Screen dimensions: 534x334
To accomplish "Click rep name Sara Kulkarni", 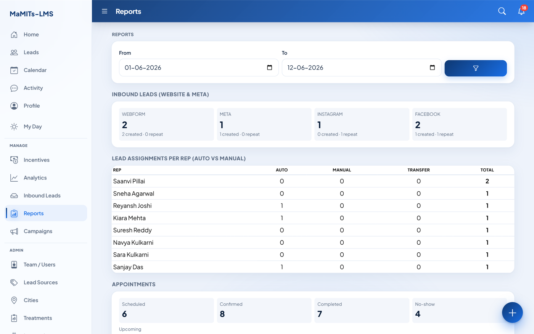I will (x=131, y=255).
